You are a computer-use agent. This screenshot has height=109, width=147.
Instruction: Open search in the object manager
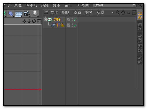(x=118, y=12)
